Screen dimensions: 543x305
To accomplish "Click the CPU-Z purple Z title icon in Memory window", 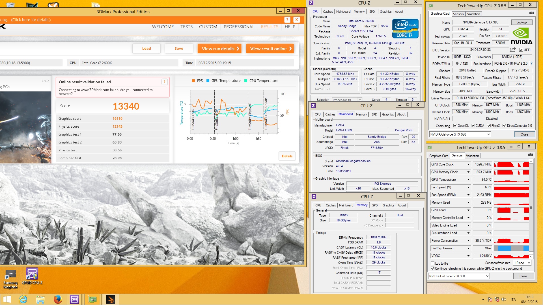I will tap(314, 197).
